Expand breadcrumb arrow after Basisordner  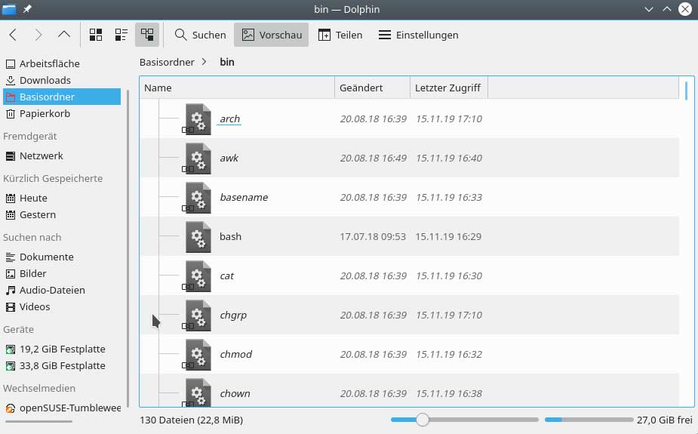(x=204, y=62)
